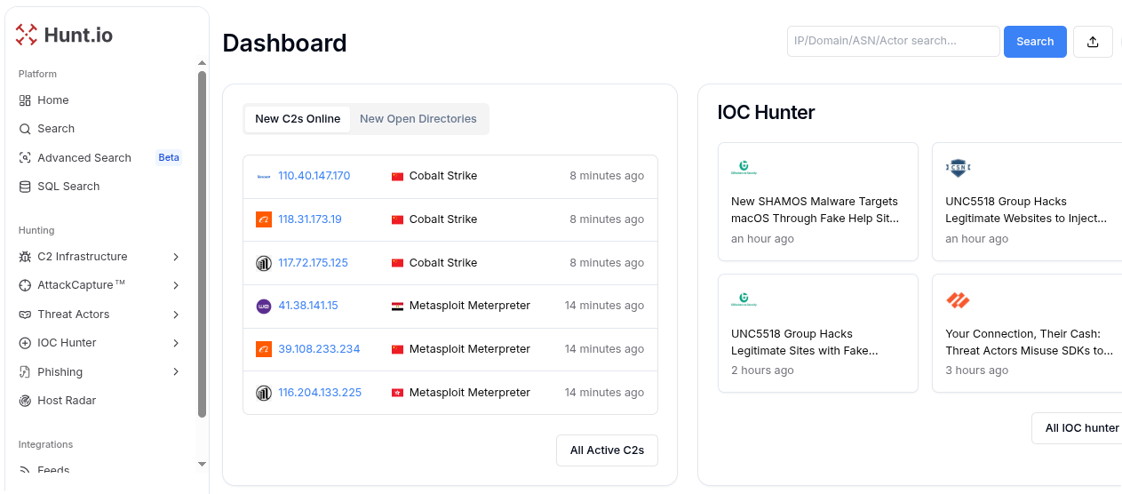Open Home via its sidebar icon
Image resolution: width=1122 pixels, height=494 pixels.
[25, 100]
